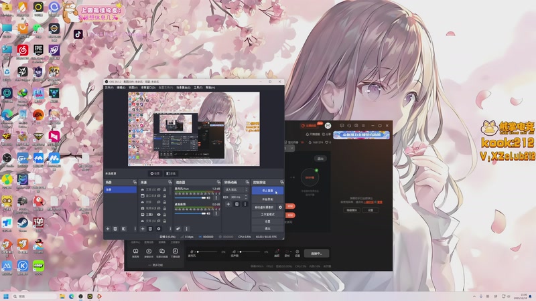Adjust the 麦克风/Aux volume slider
The width and height of the screenshot is (536, 301).
click(190, 198)
